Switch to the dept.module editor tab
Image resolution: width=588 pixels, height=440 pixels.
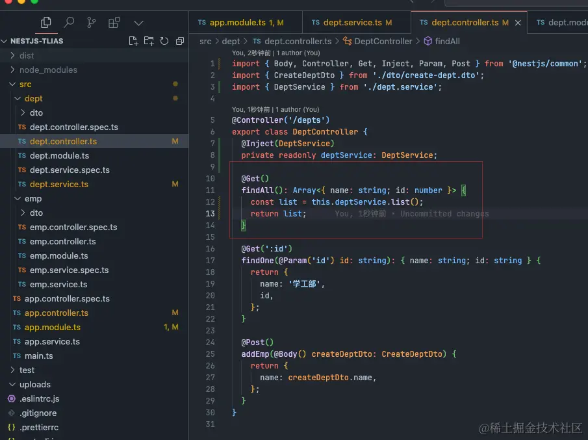[x=559, y=23]
